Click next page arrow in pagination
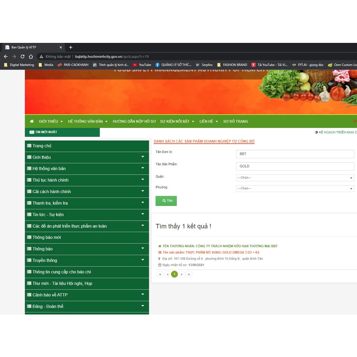The height and width of the screenshot is (357, 357). coord(182,274)
